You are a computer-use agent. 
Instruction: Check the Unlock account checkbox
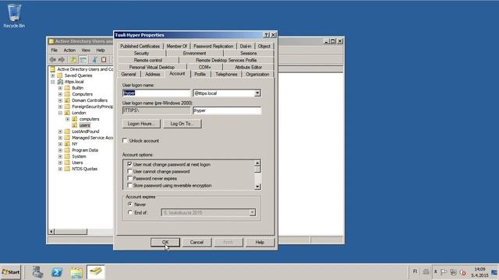(x=125, y=140)
